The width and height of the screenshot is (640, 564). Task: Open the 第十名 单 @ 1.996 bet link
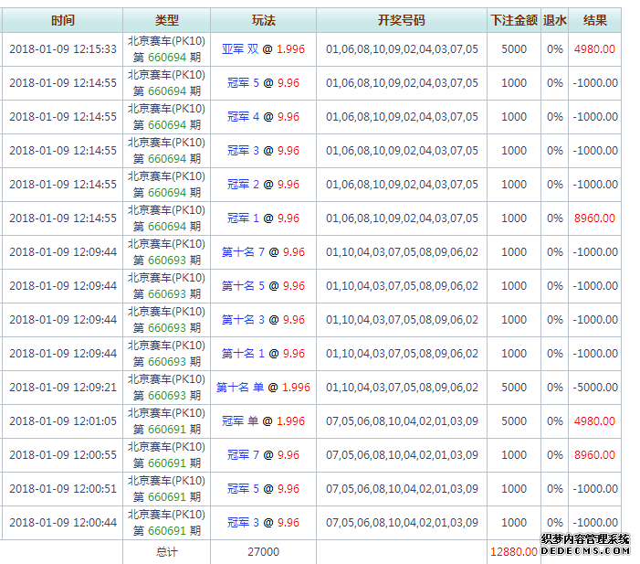point(263,388)
